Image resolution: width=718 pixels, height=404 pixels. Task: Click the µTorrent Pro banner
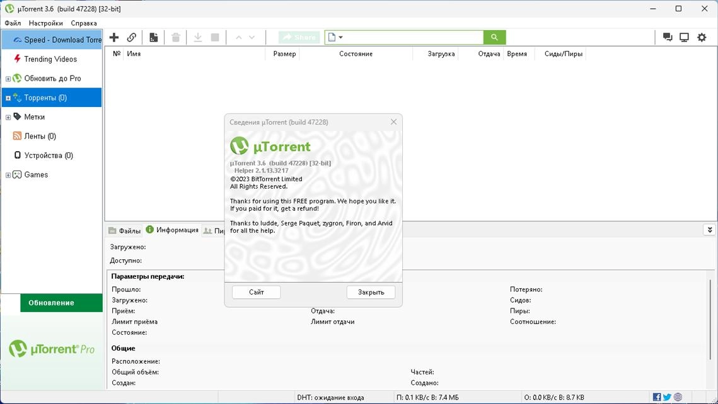[52, 349]
